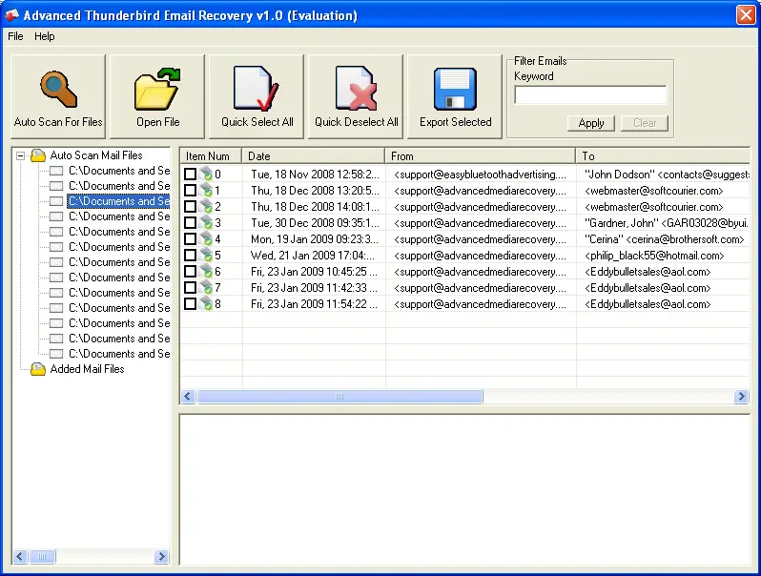Click envelope icon of last mail file in tree
Image resolution: width=761 pixels, height=576 pixels.
tap(56, 354)
